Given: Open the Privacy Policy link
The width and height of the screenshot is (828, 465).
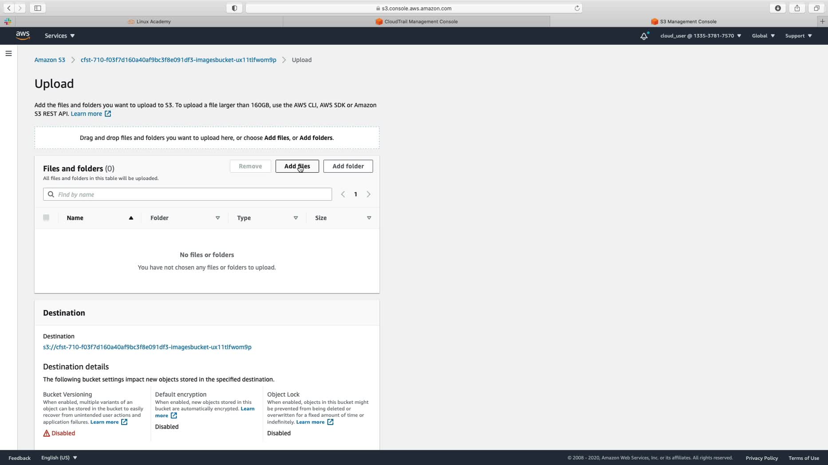Looking at the screenshot, I should tap(762, 458).
